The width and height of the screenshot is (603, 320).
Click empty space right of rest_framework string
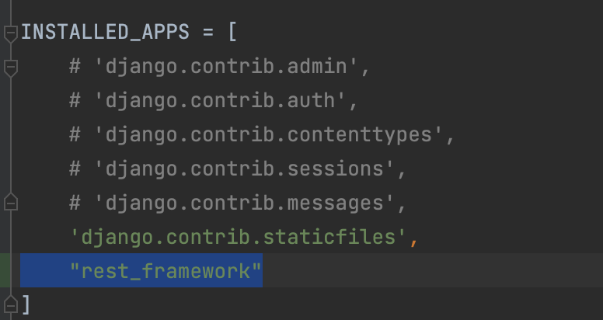coord(432,270)
